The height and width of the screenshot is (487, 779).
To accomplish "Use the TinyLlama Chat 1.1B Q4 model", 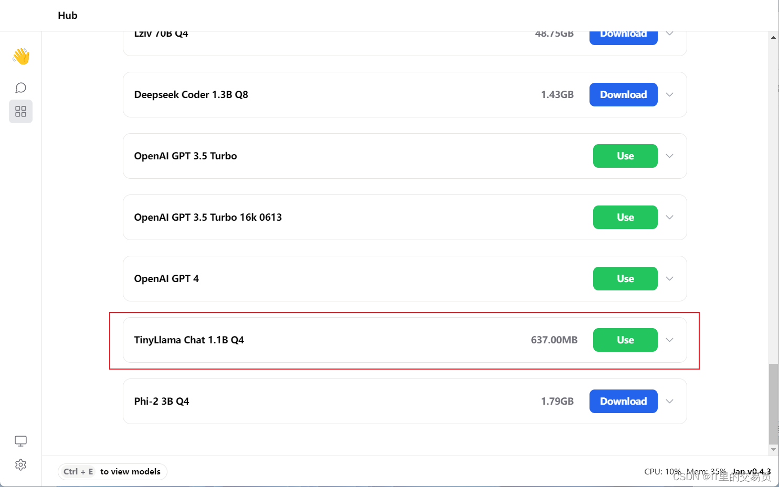I will 625,340.
